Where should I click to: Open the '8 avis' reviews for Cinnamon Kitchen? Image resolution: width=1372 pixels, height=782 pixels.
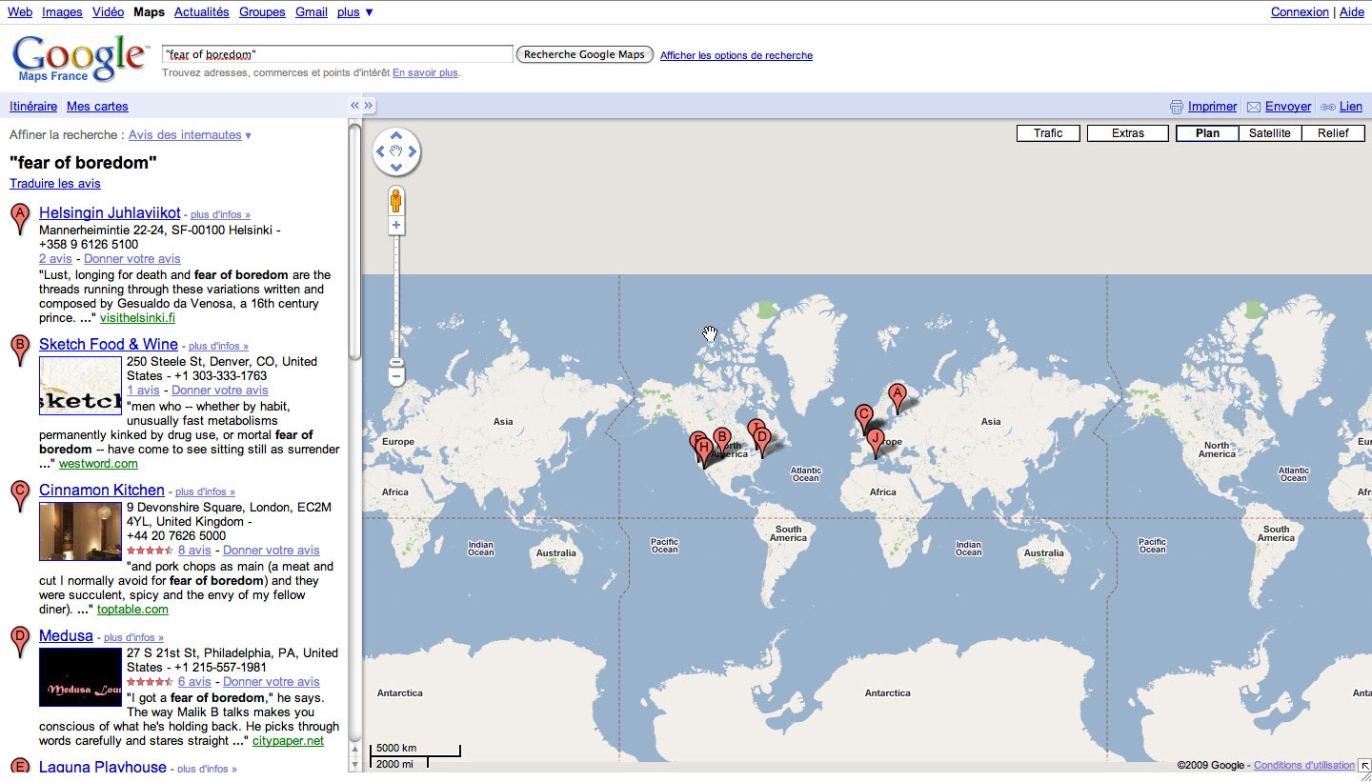point(194,551)
